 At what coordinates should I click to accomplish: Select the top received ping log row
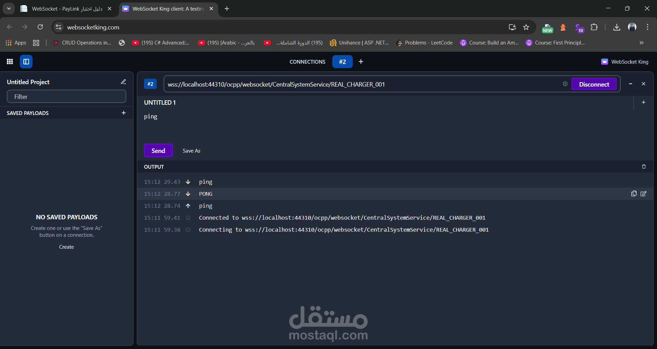click(x=395, y=182)
